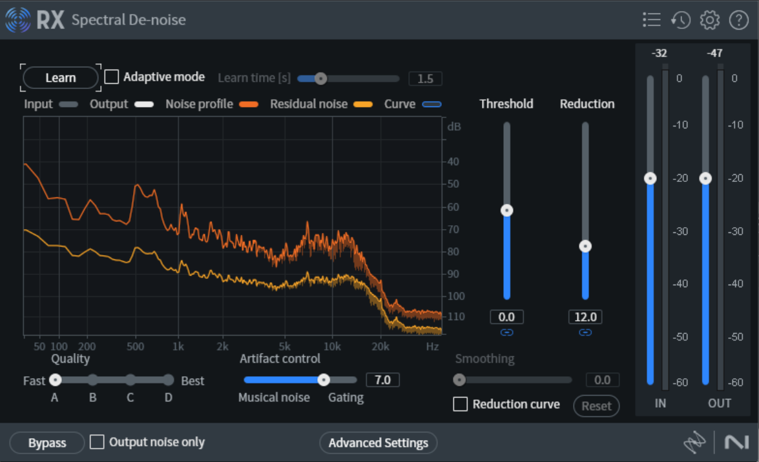759x462 pixels.
Task: Click the Musical noise label
Action: click(274, 397)
